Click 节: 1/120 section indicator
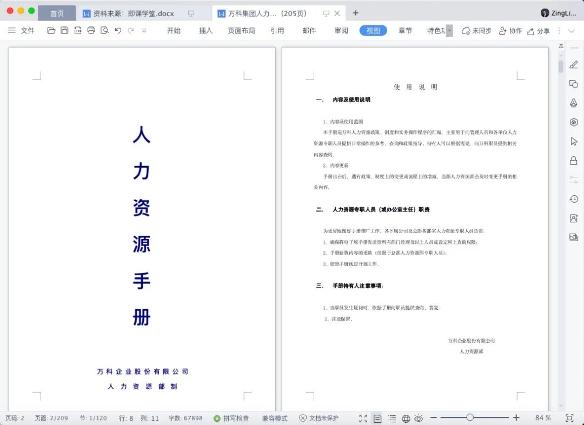The height and width of the screenshot is (425, 584). click(x=93, y=419)
